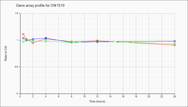This screenshot has width=188, height=107.
Task: Select the red marker at 24 hours
Action: click(175, 45)
